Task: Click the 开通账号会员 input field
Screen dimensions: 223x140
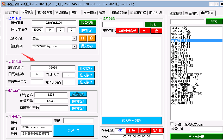Action: coord(37,82)
